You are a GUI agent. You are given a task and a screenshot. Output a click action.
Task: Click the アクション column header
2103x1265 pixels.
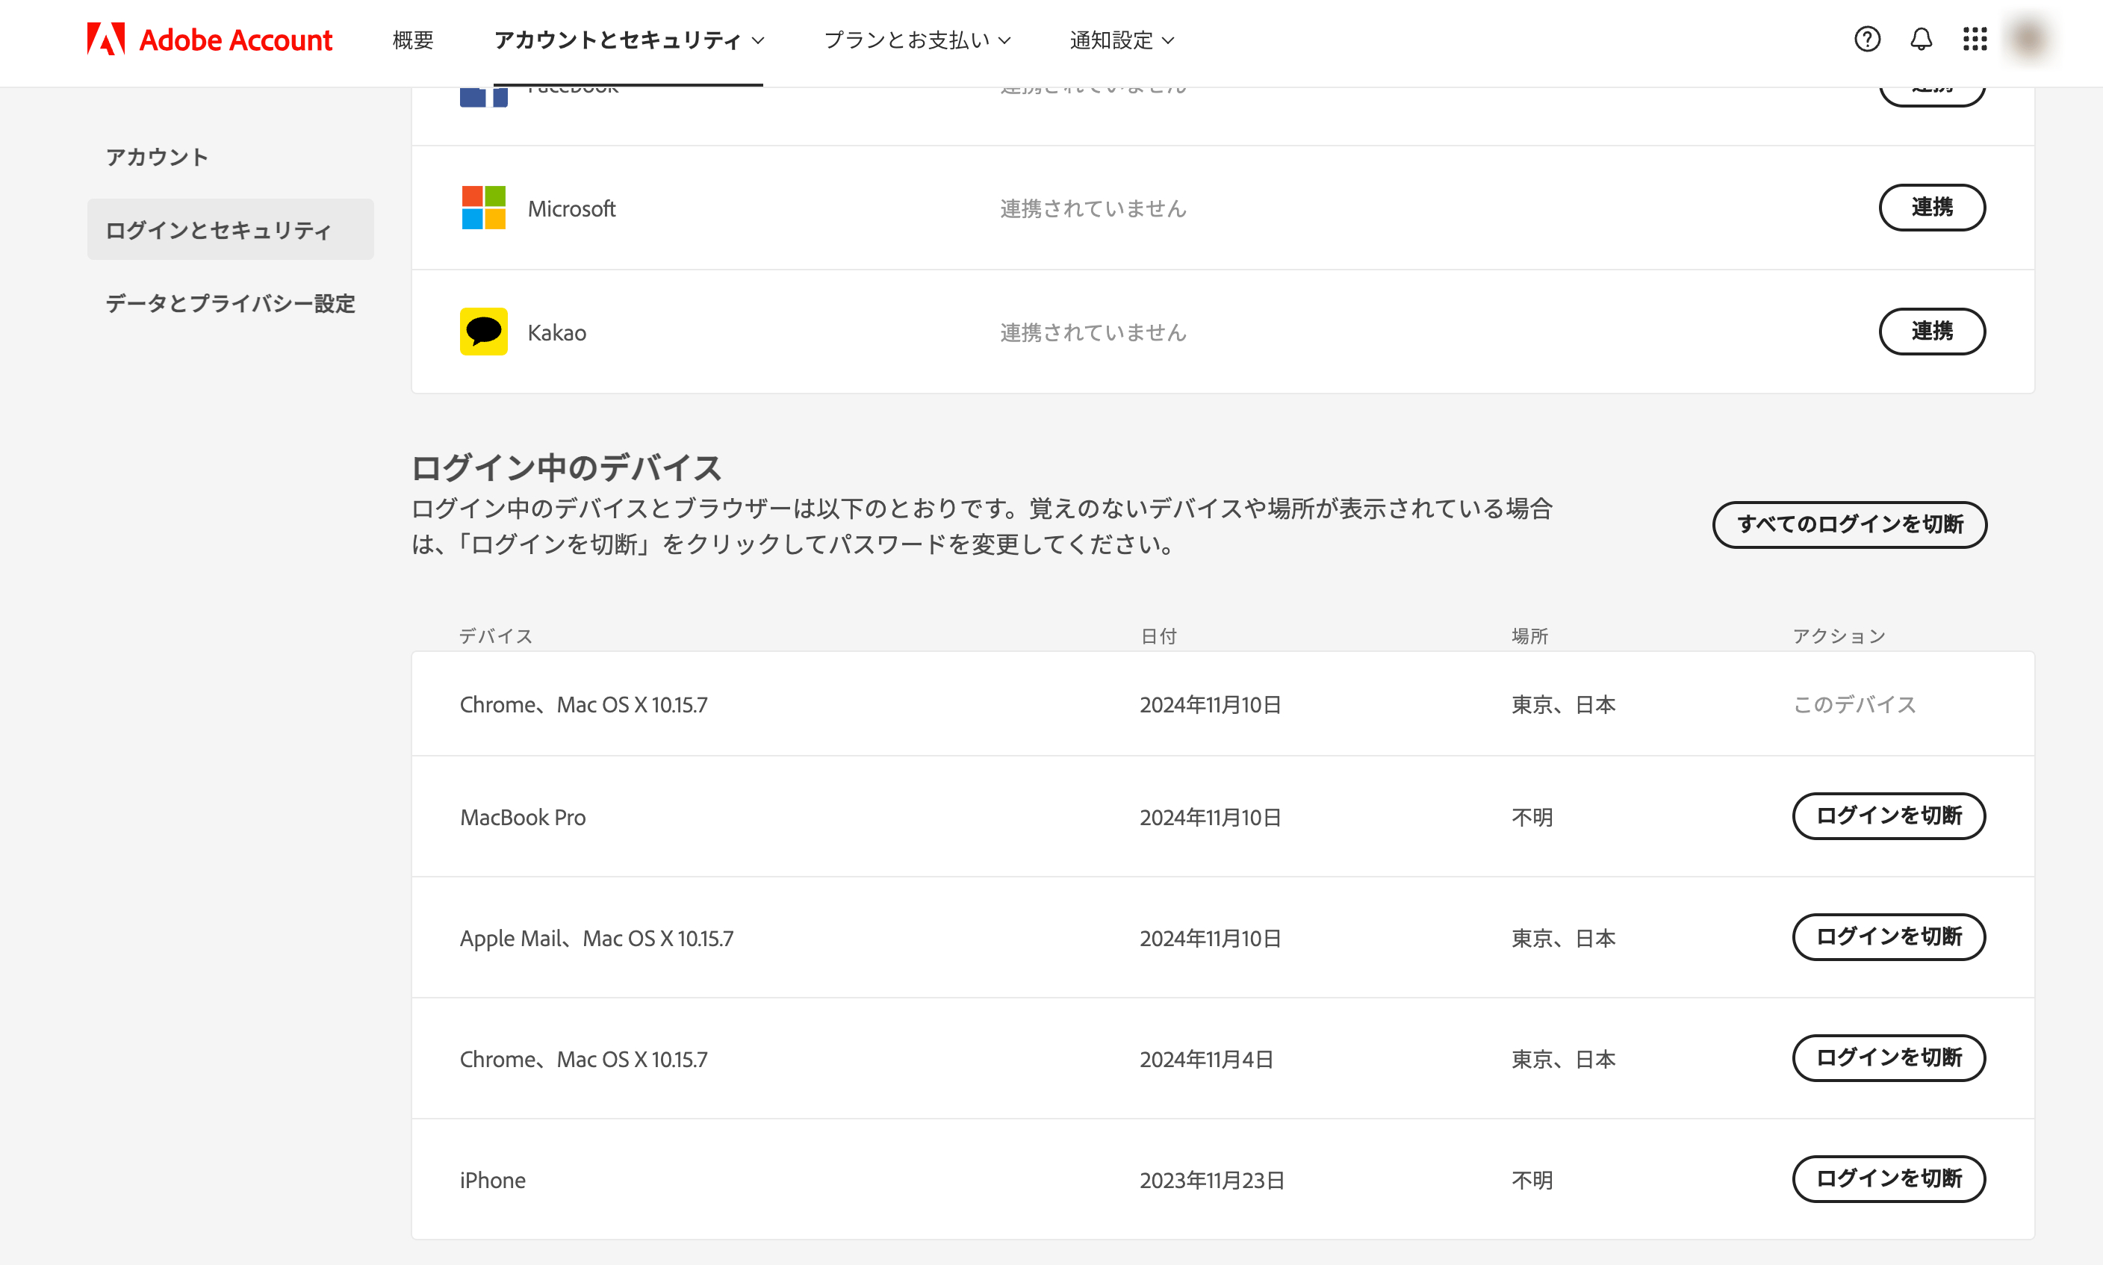[x=1839, y=636]
